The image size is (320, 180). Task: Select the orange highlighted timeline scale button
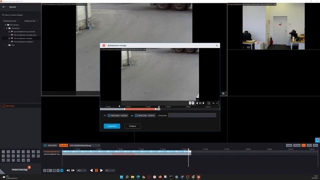point(303,145)
